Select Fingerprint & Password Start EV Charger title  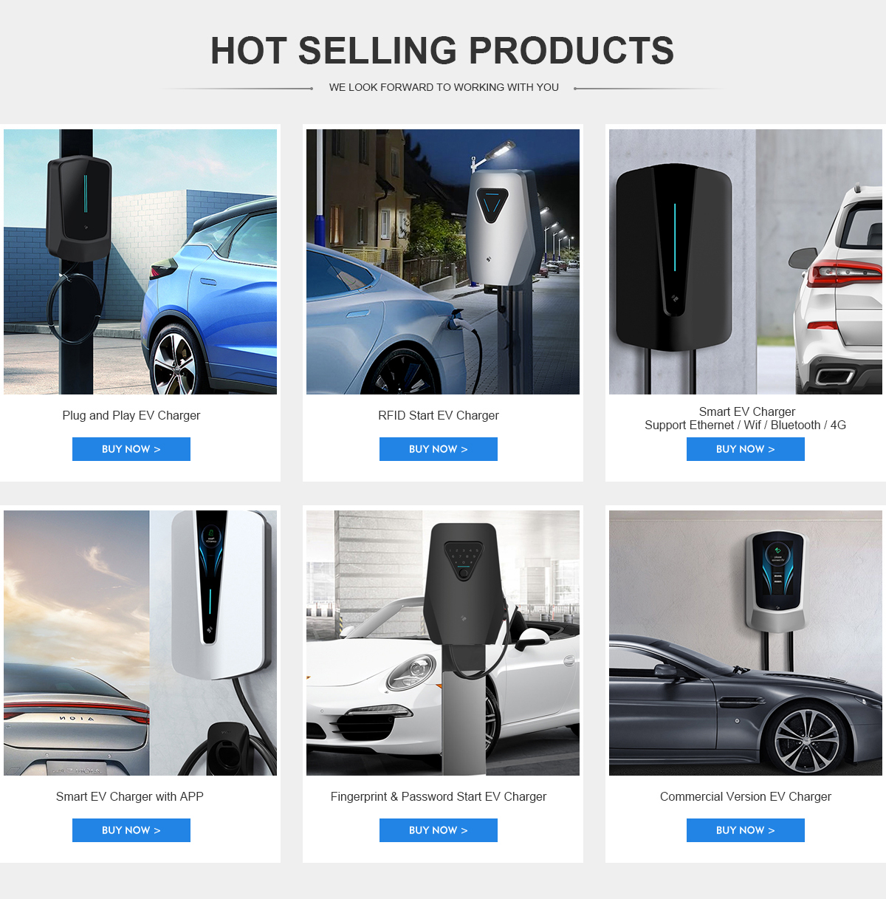click(439, 797)
